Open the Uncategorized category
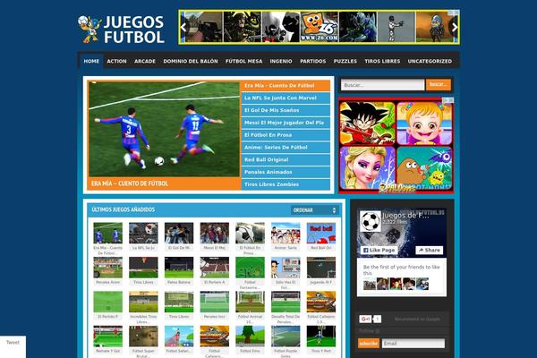The width and height of the screenshot is (537, 358). tap(430, 61)
